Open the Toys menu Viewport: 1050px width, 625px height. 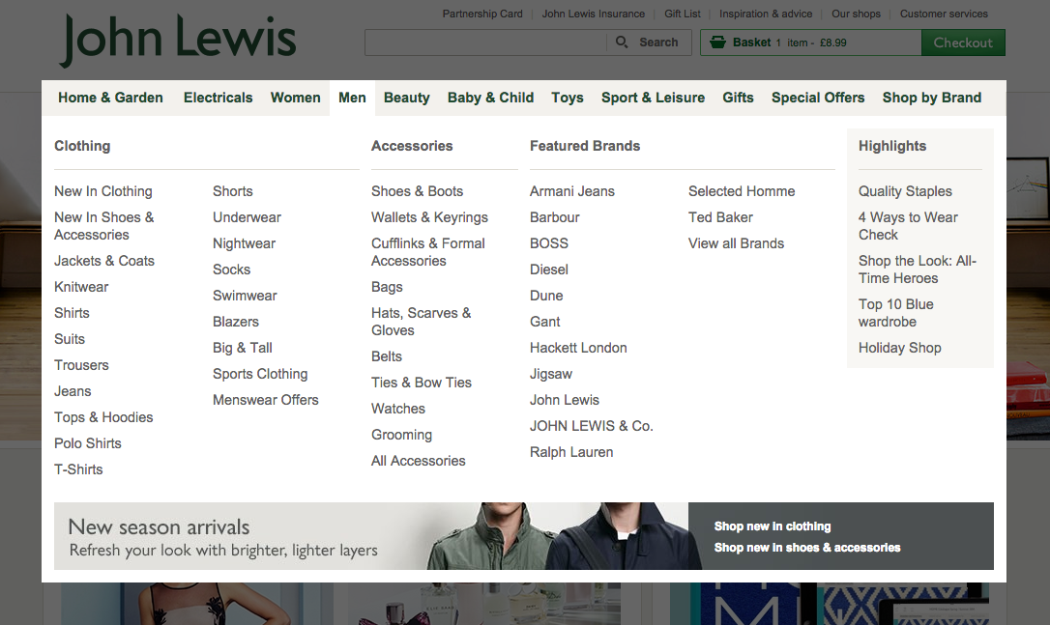(x=568, y=98)
